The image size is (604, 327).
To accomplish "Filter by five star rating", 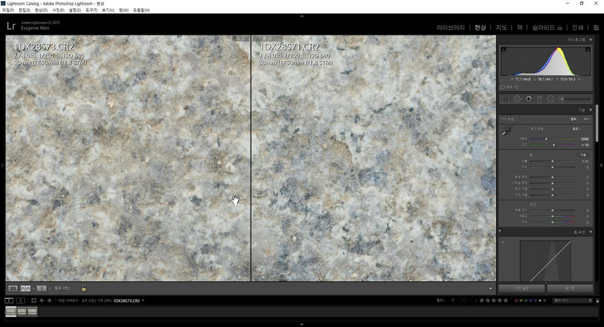I will [506, 300].
